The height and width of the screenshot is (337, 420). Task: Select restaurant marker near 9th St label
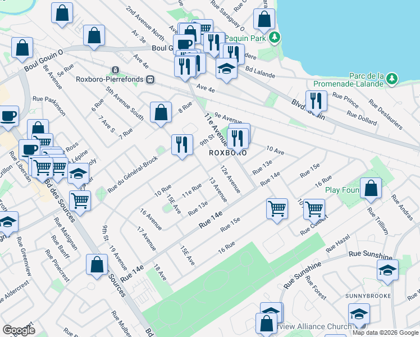(x=182, y=145)
